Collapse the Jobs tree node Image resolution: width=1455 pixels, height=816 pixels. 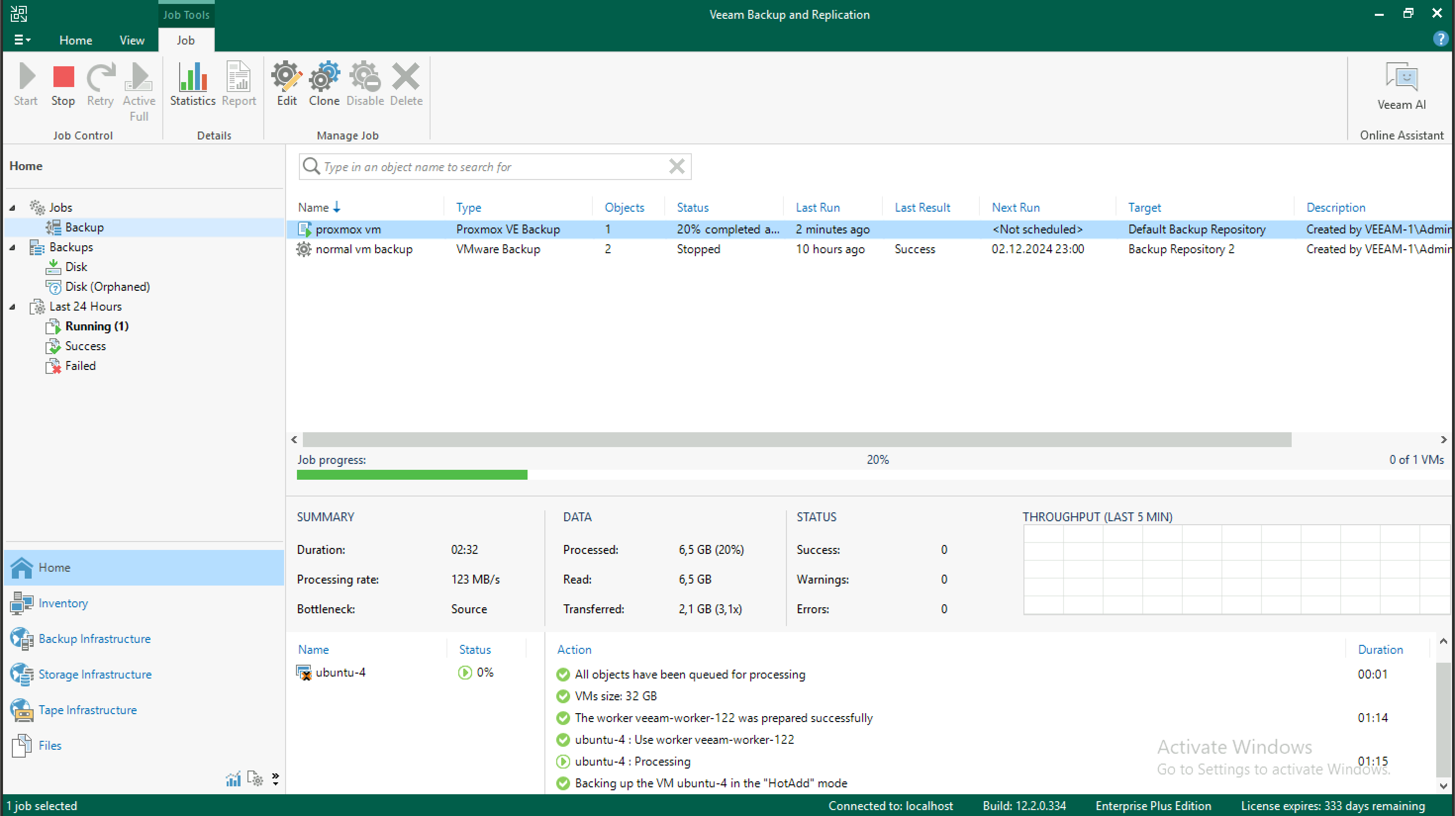pyautogui.click(x=12, y=208)
